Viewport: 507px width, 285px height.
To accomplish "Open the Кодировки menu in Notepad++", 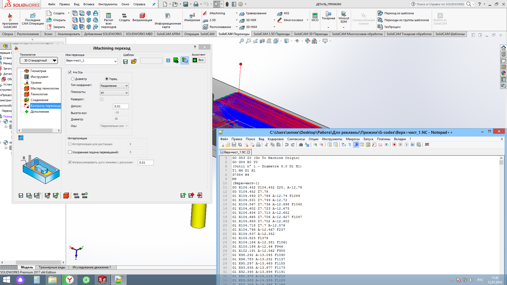I will coord(275,139).
